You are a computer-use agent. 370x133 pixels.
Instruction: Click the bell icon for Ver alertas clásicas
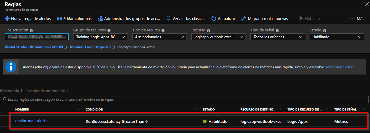168,18
